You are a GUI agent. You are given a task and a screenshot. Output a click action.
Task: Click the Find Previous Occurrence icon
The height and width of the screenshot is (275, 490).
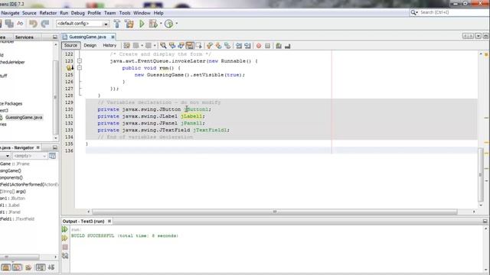pos(171,46)
